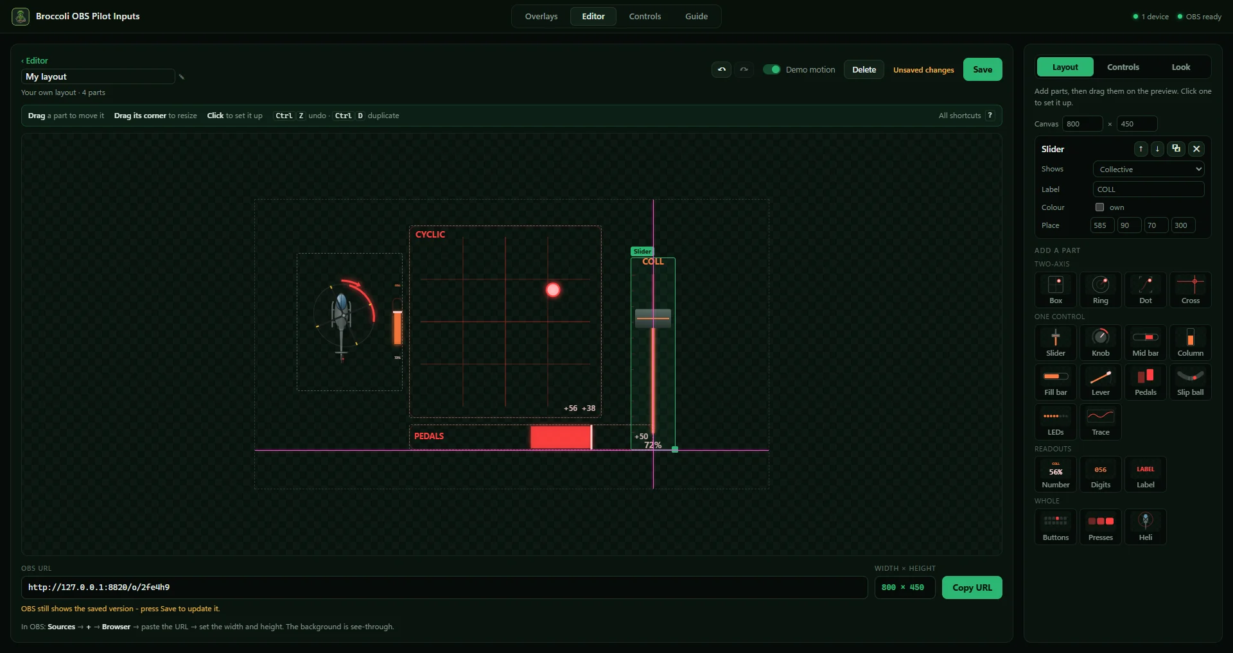The width and height of the screenshot is (1233, 653).
Task: Delete this layout
Action: [x=864, y=69]
